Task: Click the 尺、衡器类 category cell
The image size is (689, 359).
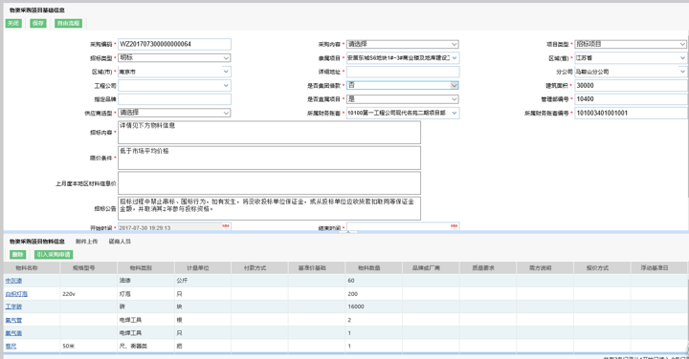Action: tap(145, 346)
